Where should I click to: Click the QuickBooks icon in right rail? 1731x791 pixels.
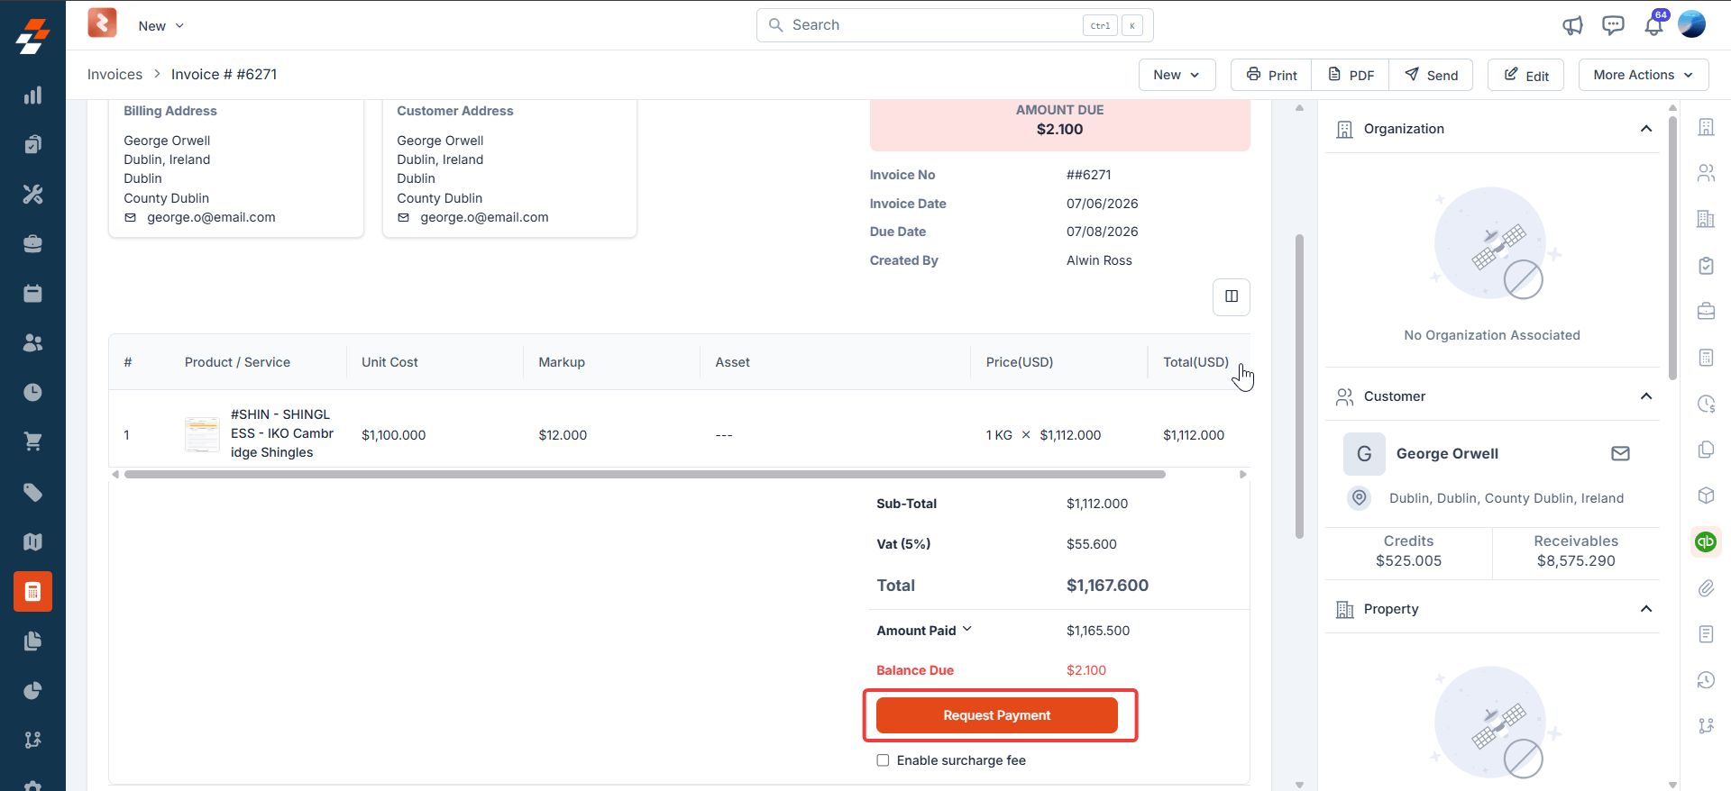click(1706, 541)
